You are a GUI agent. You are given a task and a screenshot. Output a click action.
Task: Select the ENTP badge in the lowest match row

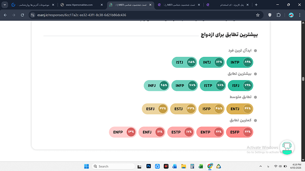(210, 132)
